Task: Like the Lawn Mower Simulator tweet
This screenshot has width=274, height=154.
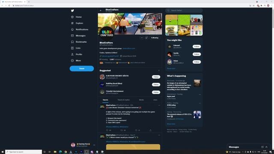Action: point(136,130)
